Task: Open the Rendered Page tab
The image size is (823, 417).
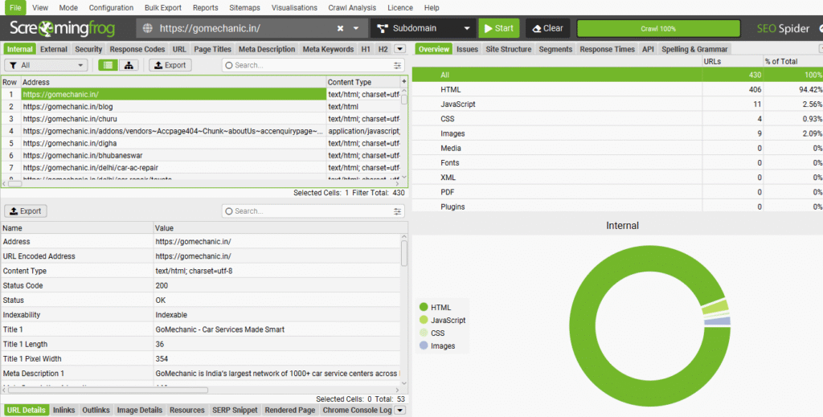Action: click(x=289, y=411)
